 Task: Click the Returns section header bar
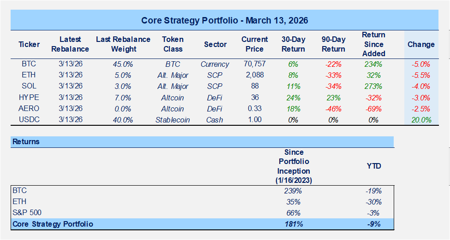(x=202, y=141)
